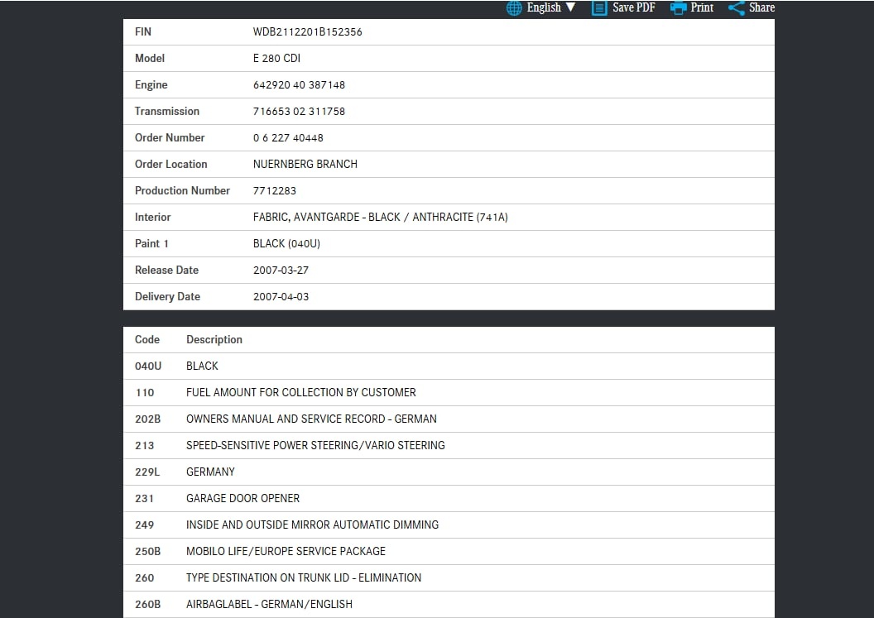
Task: Click the Delivery Date label
Action: pyautogui.click(x=167, y=296)
